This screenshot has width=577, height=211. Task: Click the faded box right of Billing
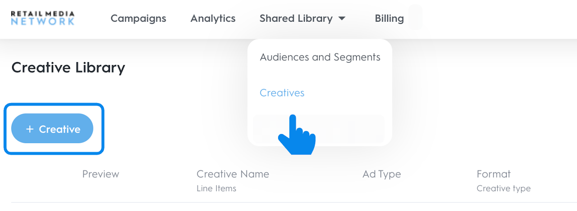pyautogui.click(x=415, y=18)
